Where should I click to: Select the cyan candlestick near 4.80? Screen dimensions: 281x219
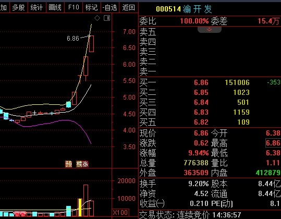click(x=68, y=104)
